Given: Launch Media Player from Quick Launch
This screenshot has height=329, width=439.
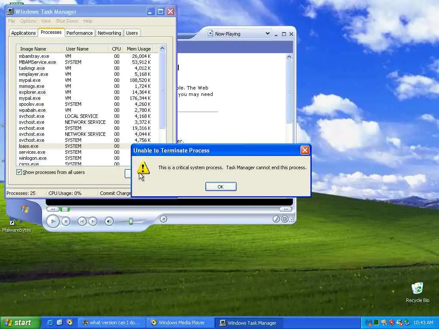Looking at the screenshot, I should (69, 323).
